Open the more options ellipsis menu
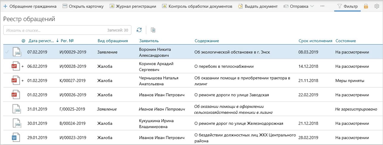This screenshot has height=145, width=383. [x=322, y=6]
